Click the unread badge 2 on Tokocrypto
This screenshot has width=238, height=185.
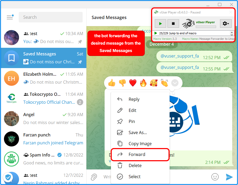point(80,102)
